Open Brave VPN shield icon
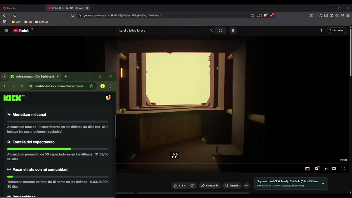 [x=342, y=15]
